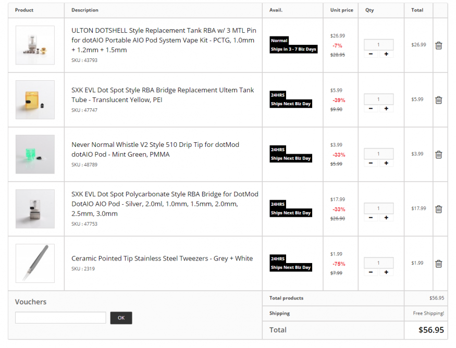This screenshot has height=348, width=456.
Task: Delete the ULTON DOTSHELL tank from cart
Action: (x=439, y=45)
